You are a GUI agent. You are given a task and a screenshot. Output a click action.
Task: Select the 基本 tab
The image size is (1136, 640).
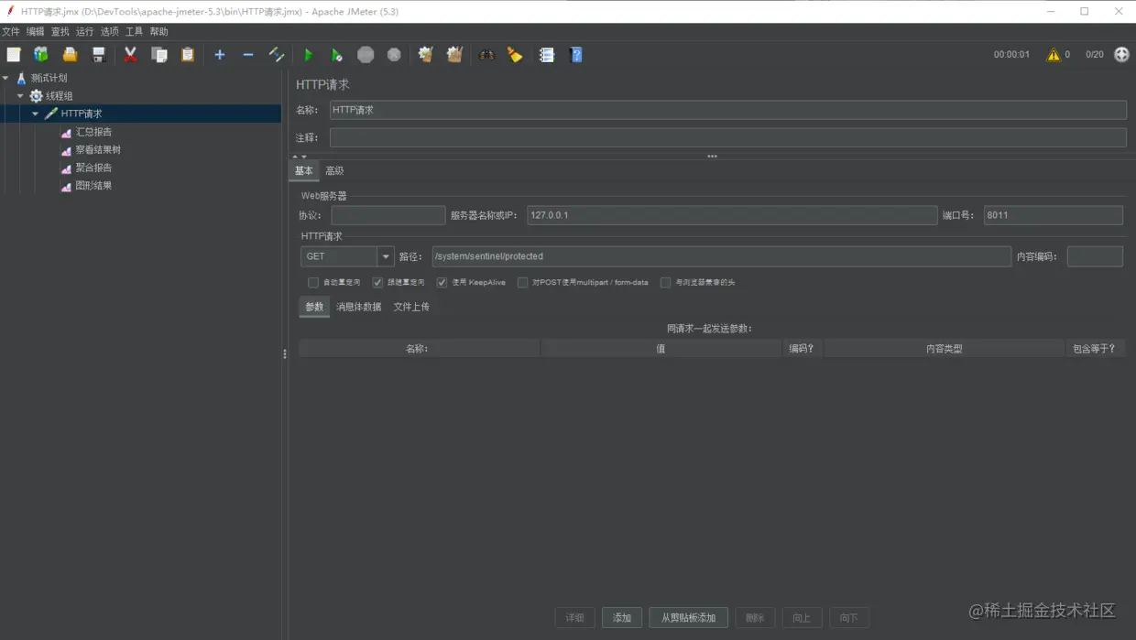[304, 171]
